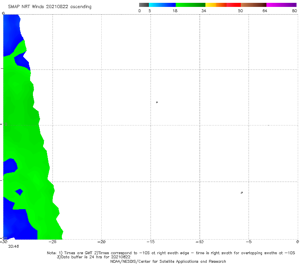
Task: Click the x-axis label '-20'
Action: (102, 242)
